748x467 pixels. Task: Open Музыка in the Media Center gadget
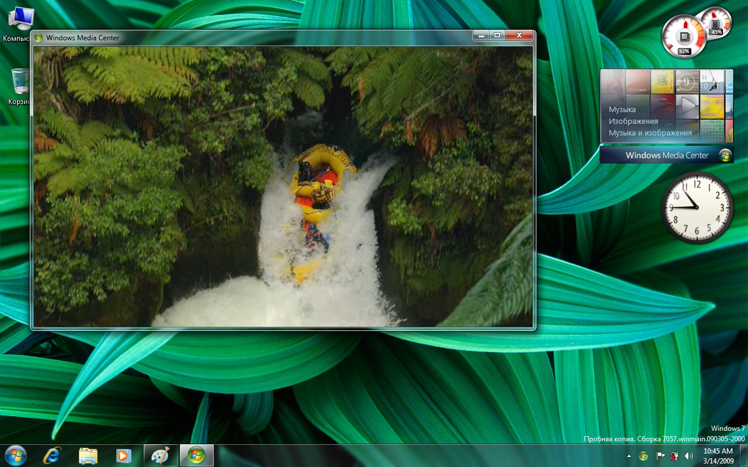pyautogui.click(x=622, y=109)
